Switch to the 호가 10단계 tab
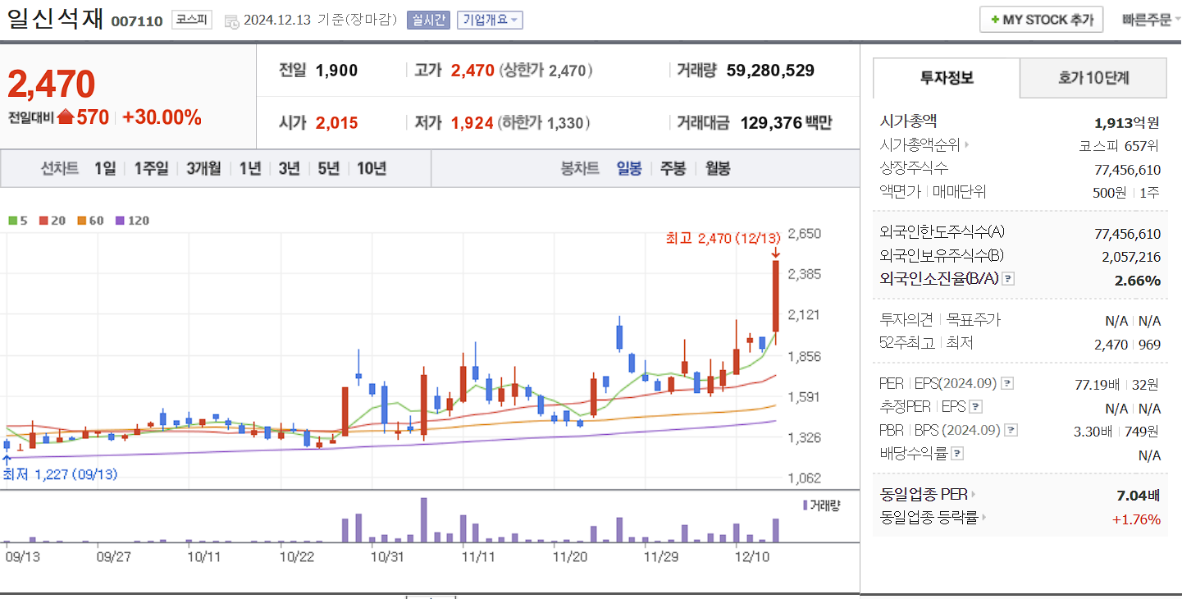This screenshot has width=1182, height=599. tap(1093, 77)
